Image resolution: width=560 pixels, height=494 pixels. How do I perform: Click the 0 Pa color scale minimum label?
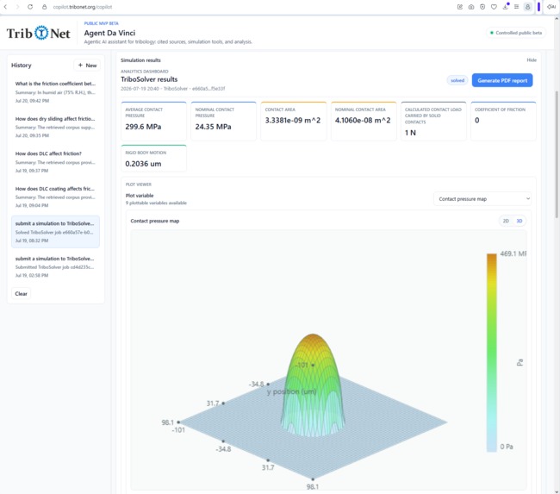(x=507, y=447)
